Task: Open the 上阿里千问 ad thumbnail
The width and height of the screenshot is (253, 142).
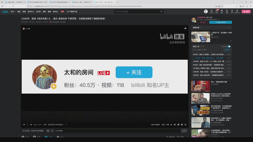Action: pyautogui.click(x=201, y=37)
